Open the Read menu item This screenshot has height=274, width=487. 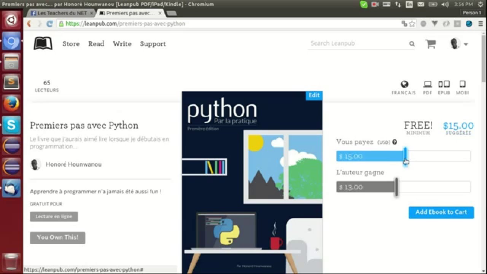coord(96,44)
